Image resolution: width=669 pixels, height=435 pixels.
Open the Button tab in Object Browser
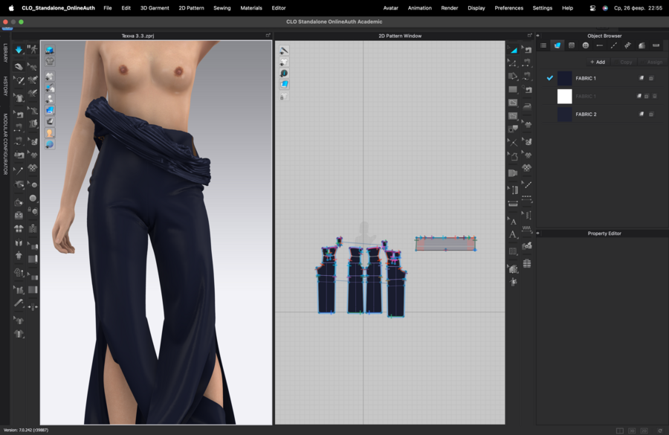pyautogui.click(x=586, y=45)
